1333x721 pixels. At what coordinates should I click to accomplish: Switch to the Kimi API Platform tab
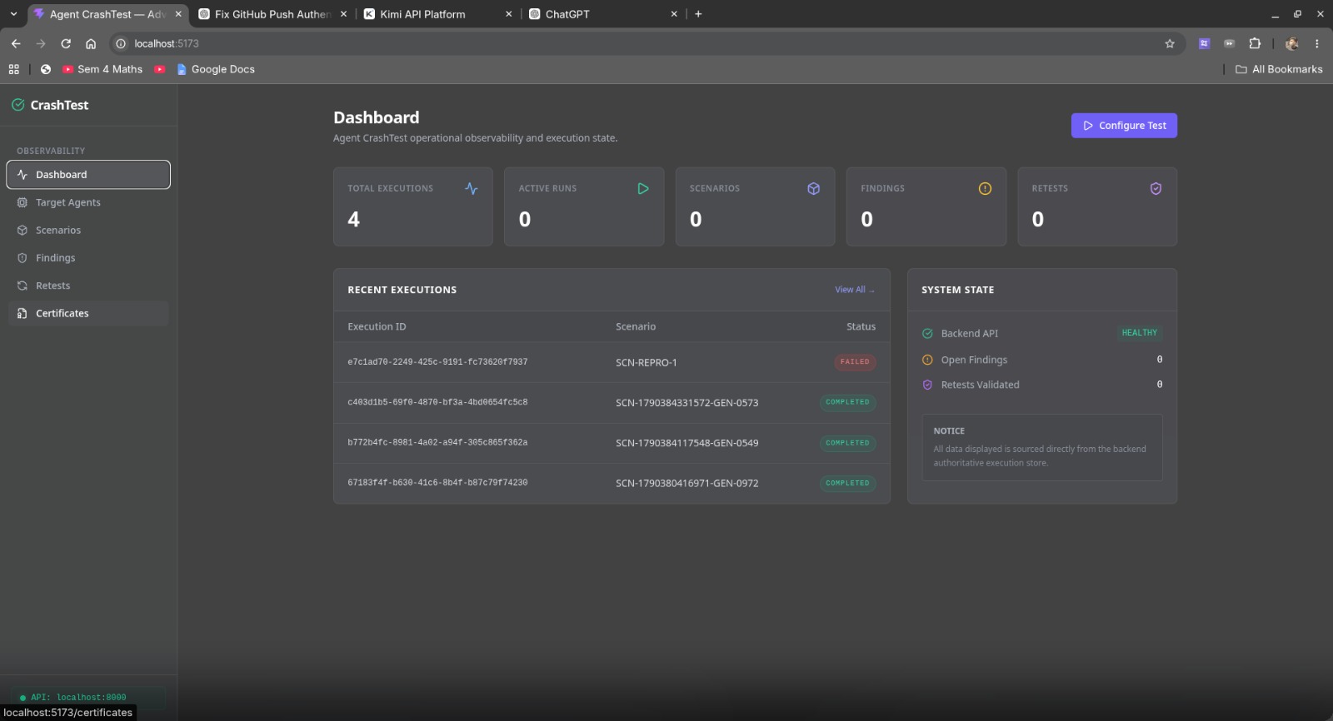point(437,14)
